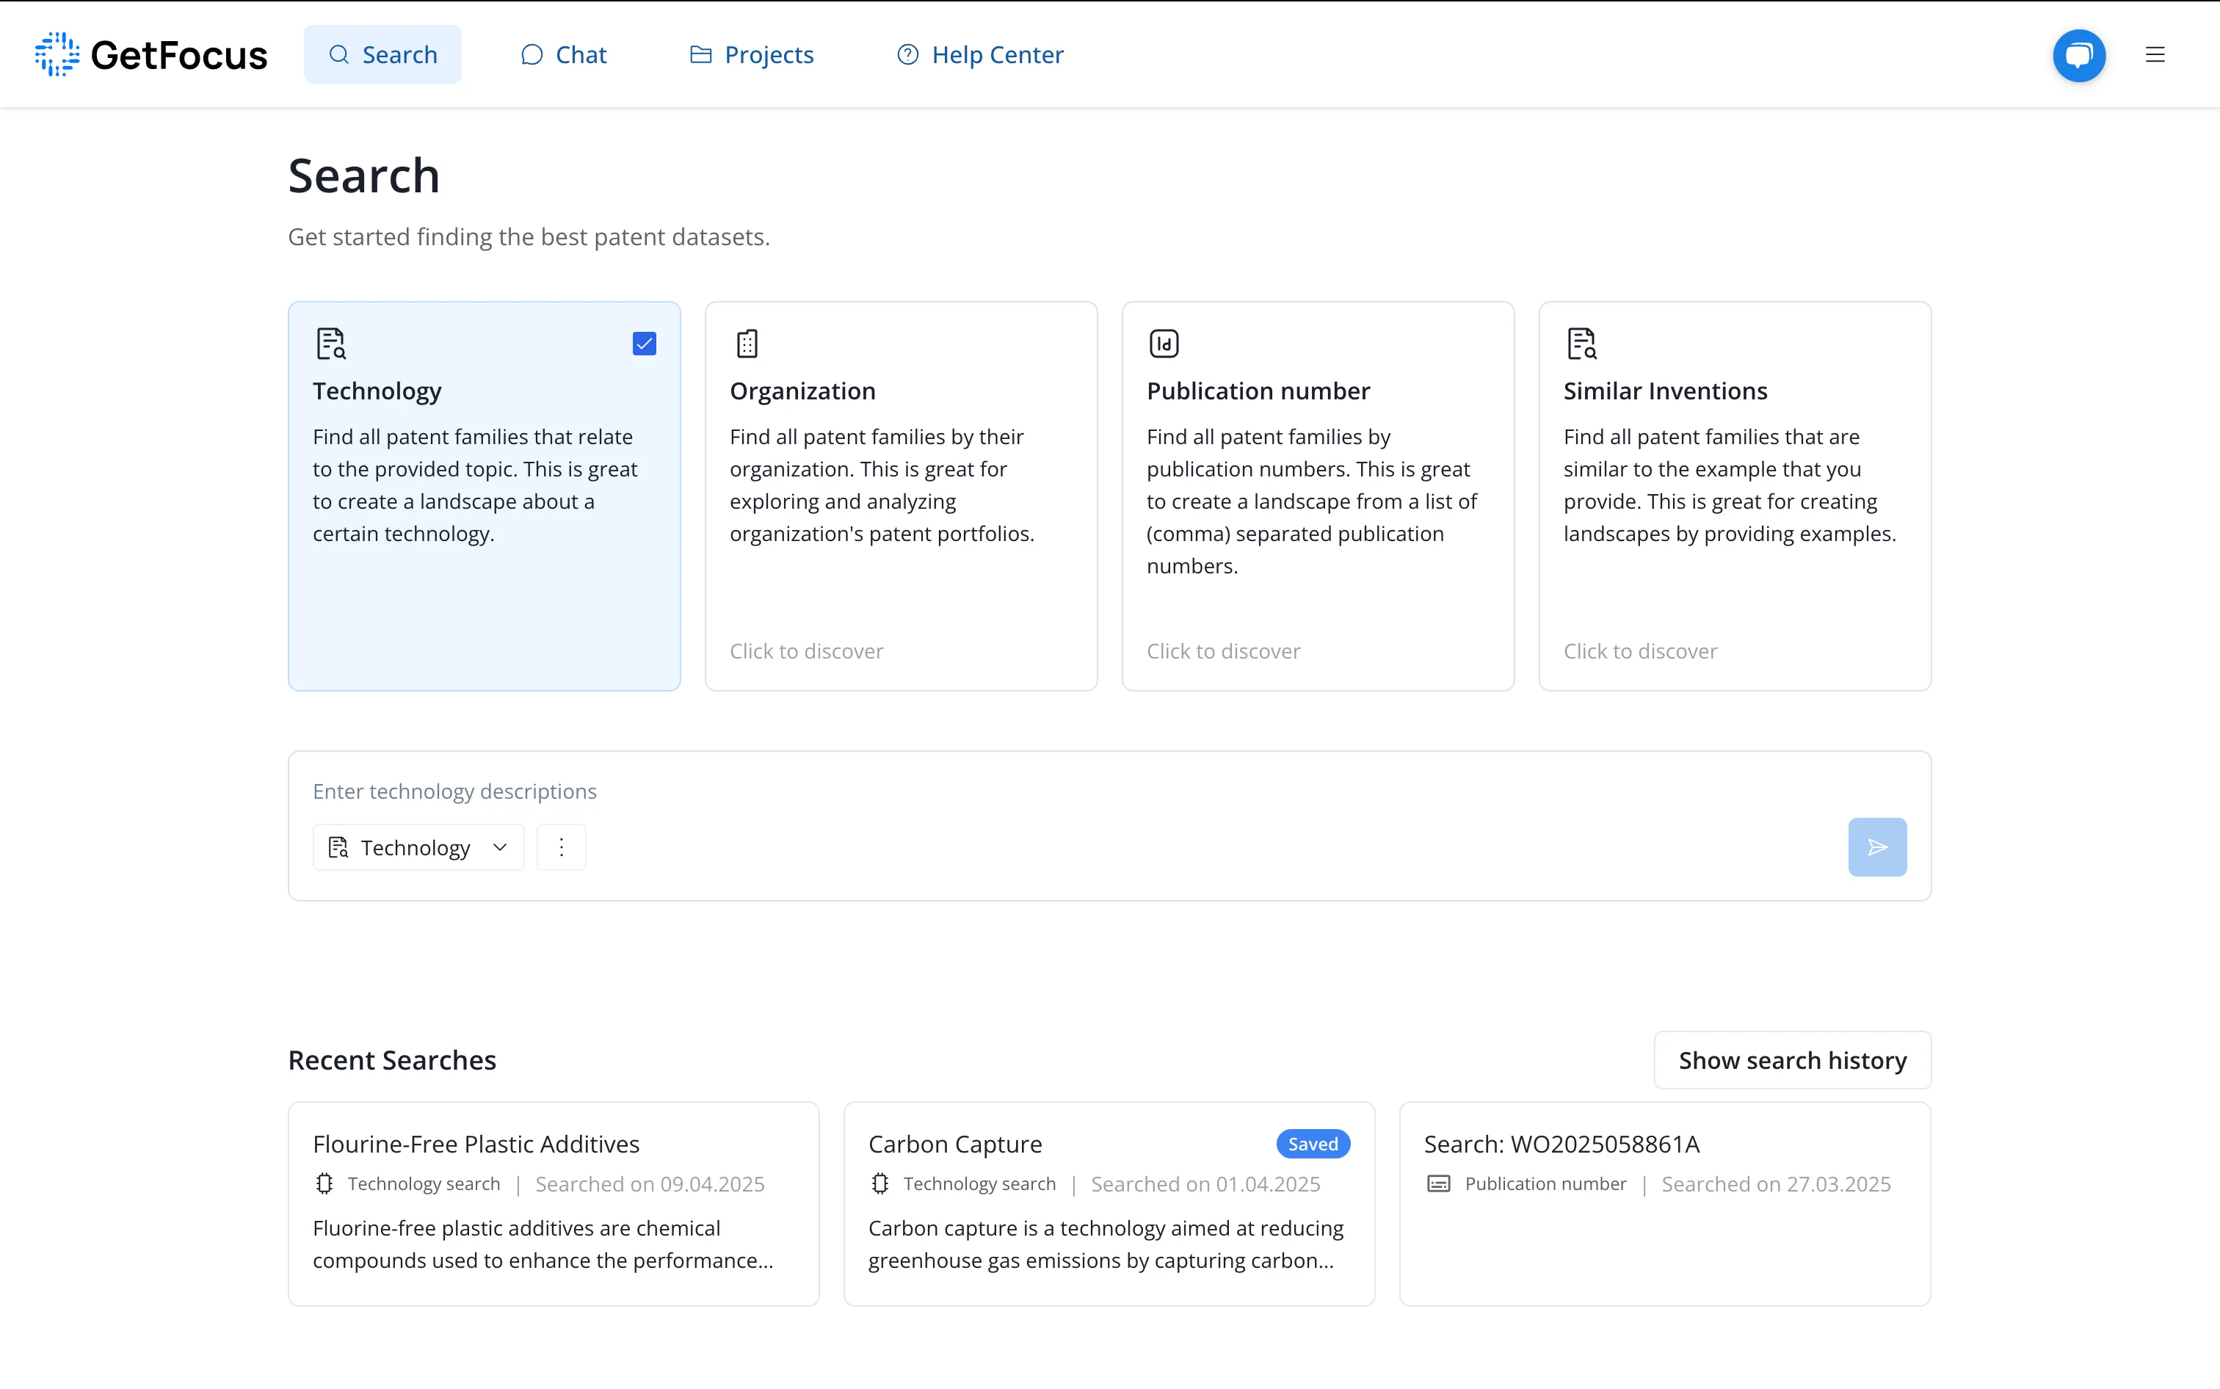This screenshot has width=2220, height=1389.
Task: Select the Similar Inventions search card
Action: point(1734,496)
